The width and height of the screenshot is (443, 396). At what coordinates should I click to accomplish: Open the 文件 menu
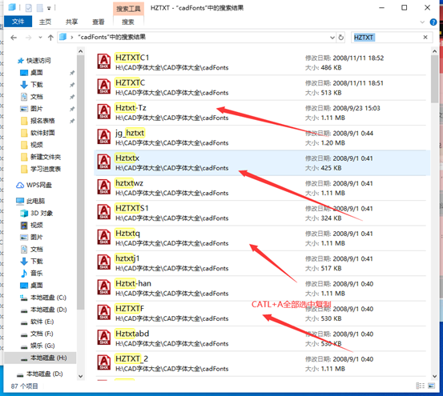tap(18, 22)
